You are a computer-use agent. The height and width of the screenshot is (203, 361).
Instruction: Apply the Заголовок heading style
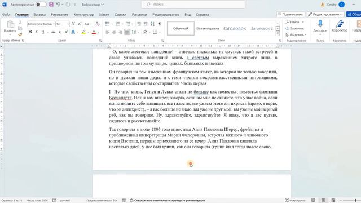235,28
